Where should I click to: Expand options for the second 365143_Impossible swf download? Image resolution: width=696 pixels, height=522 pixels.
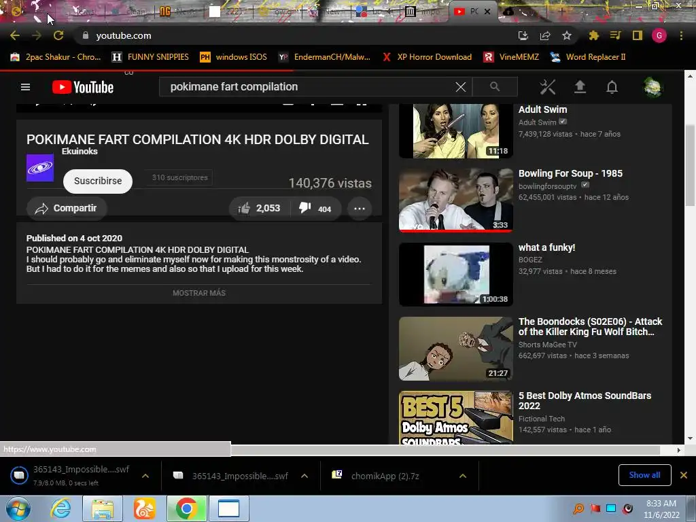point(304,476)
